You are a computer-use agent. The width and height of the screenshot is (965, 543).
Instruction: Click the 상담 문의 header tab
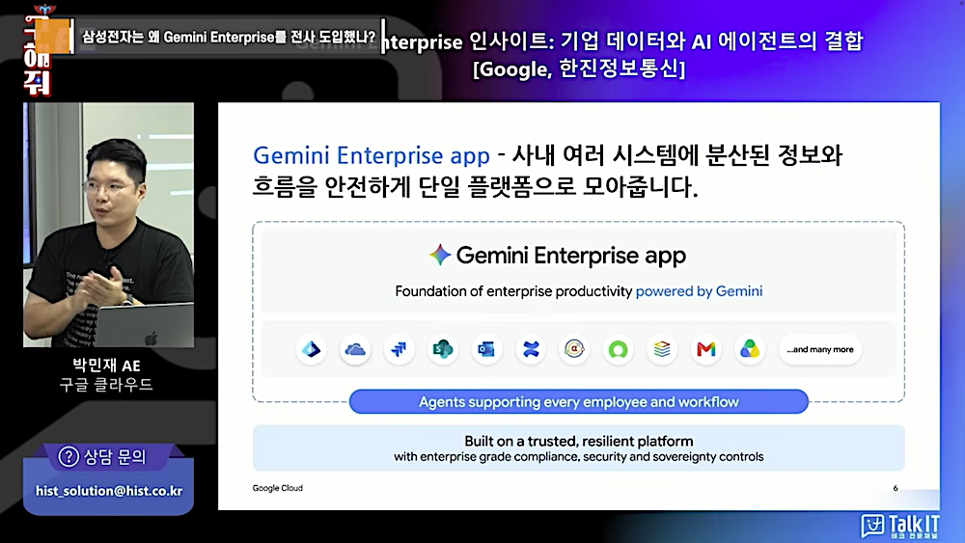click(108, 456)
